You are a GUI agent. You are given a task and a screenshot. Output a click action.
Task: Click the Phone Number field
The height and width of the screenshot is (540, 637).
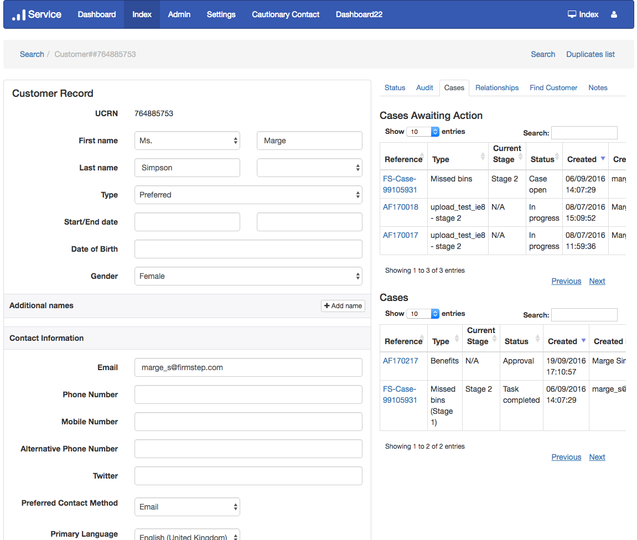click(248, 394)
